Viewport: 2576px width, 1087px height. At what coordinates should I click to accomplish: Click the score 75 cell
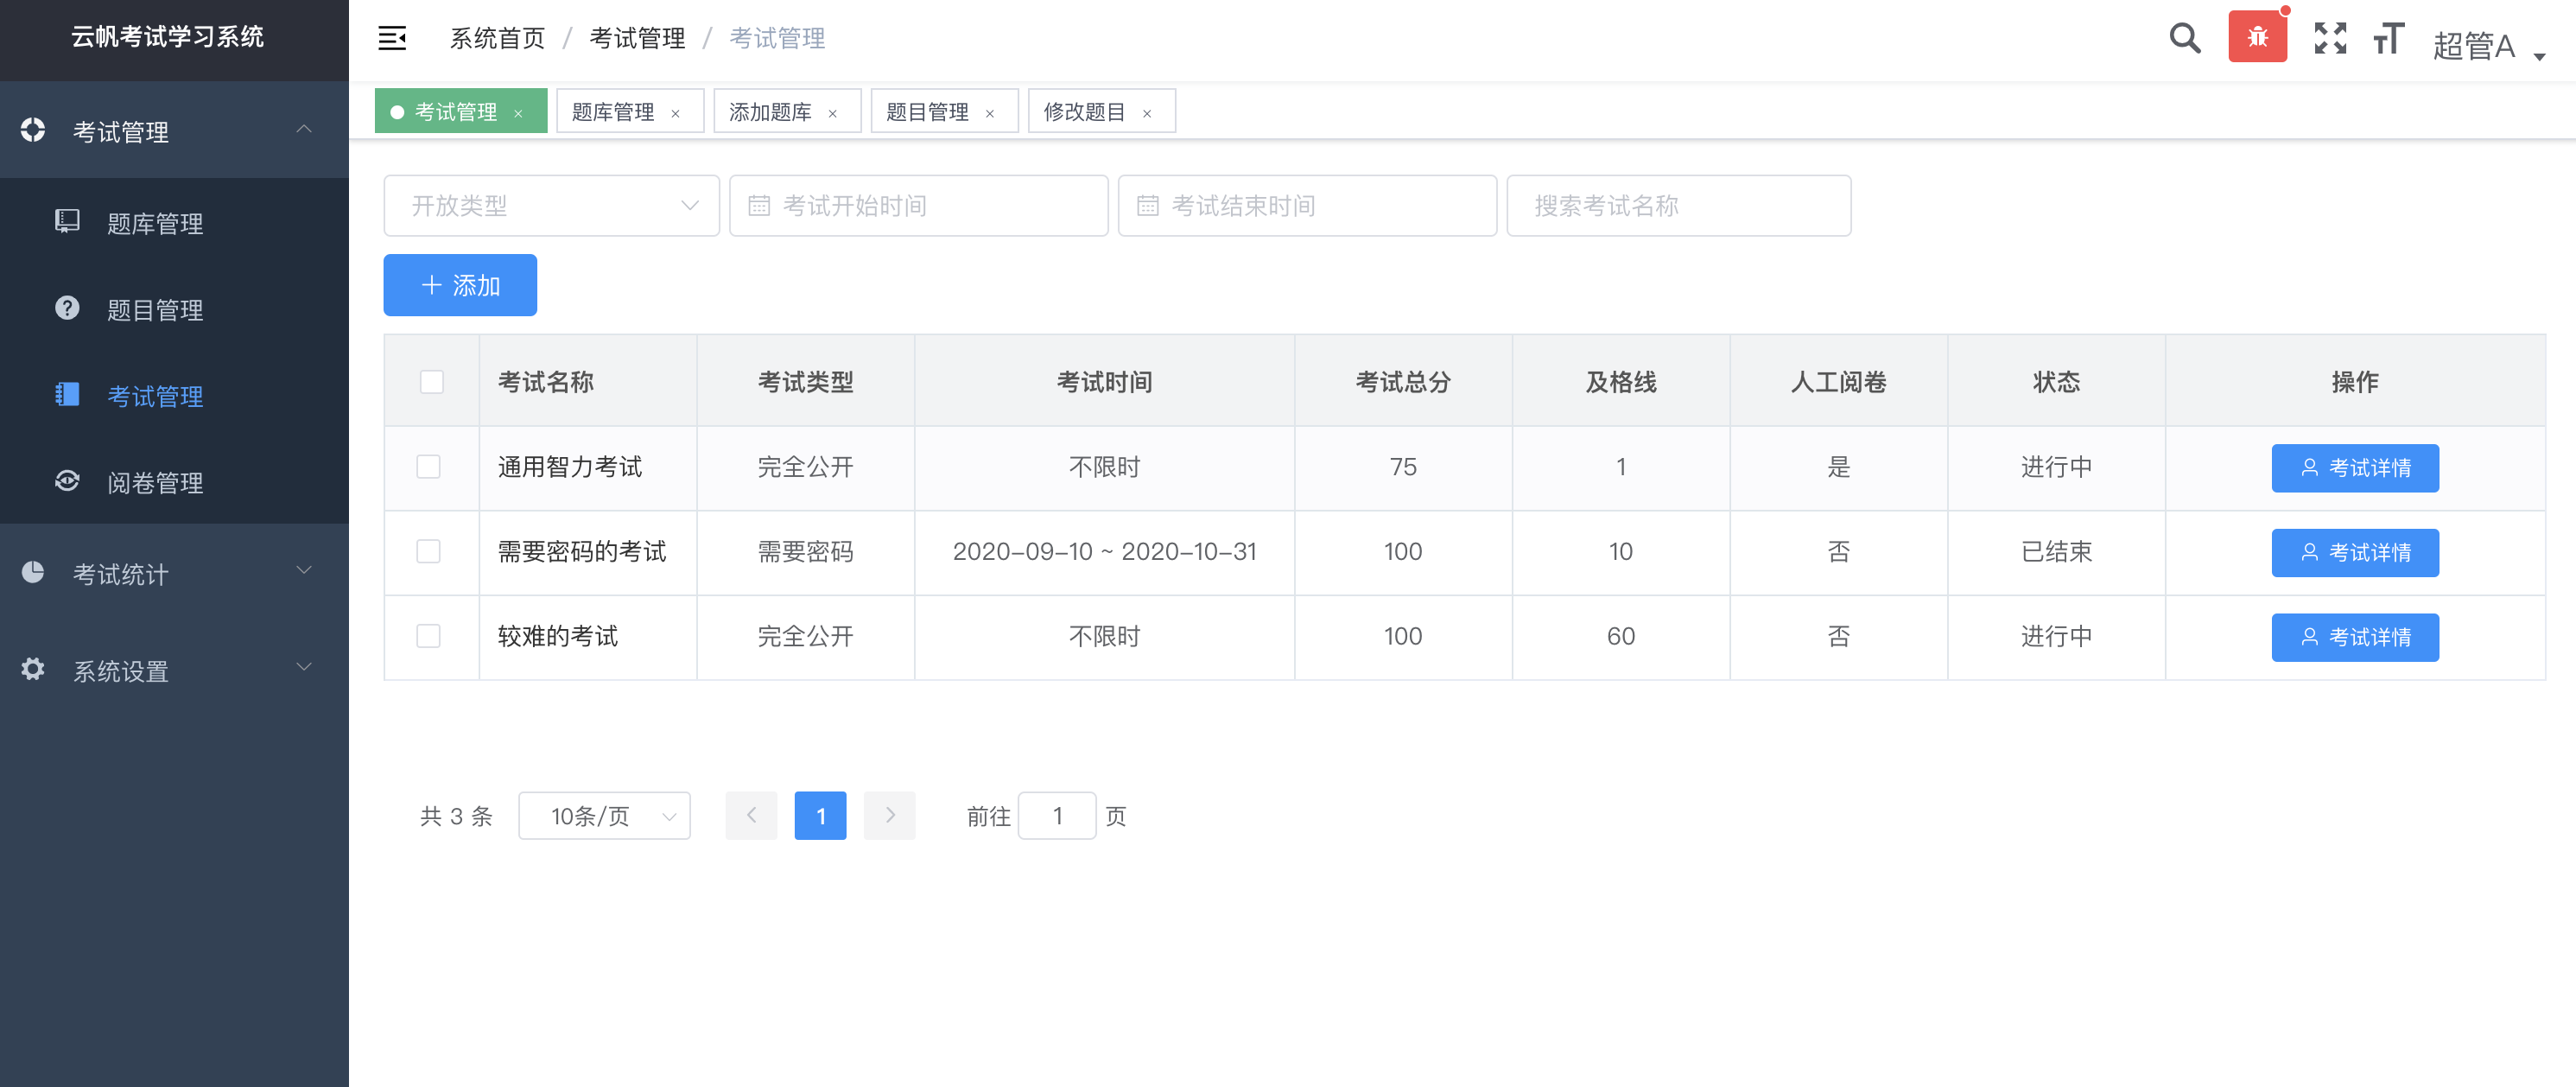click(1402, 467)
